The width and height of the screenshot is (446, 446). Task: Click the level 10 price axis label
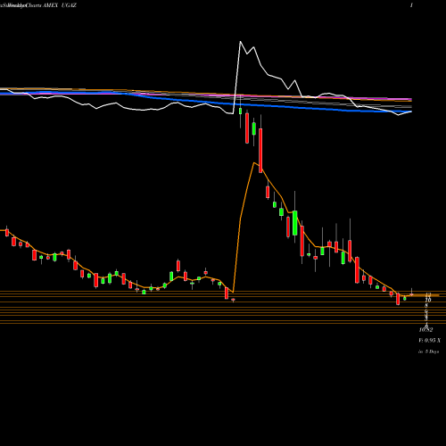[428, 301]
